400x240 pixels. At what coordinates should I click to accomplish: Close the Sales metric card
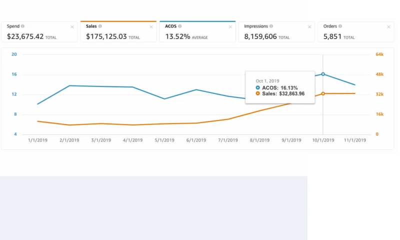[x=151, y=27]
